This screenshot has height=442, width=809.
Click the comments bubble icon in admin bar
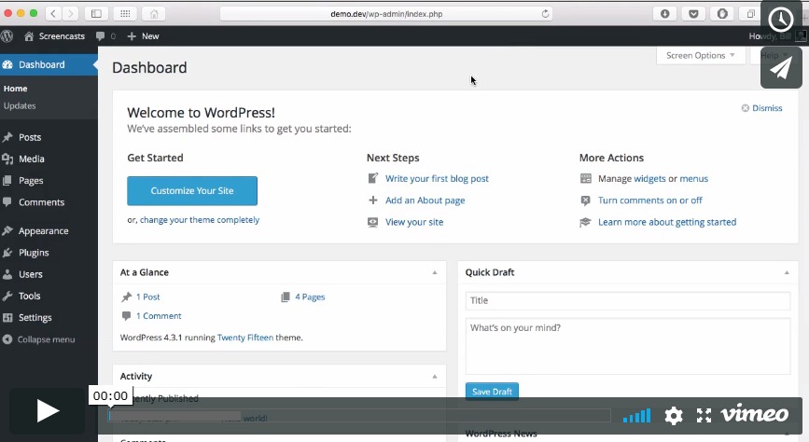(x=101, y=36)
